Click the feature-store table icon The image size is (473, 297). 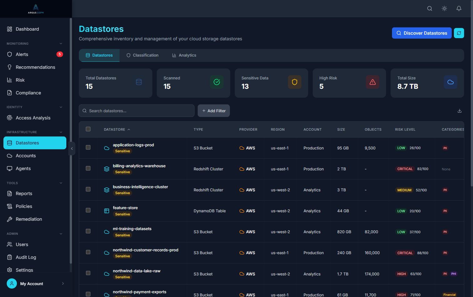pos(107,211)
